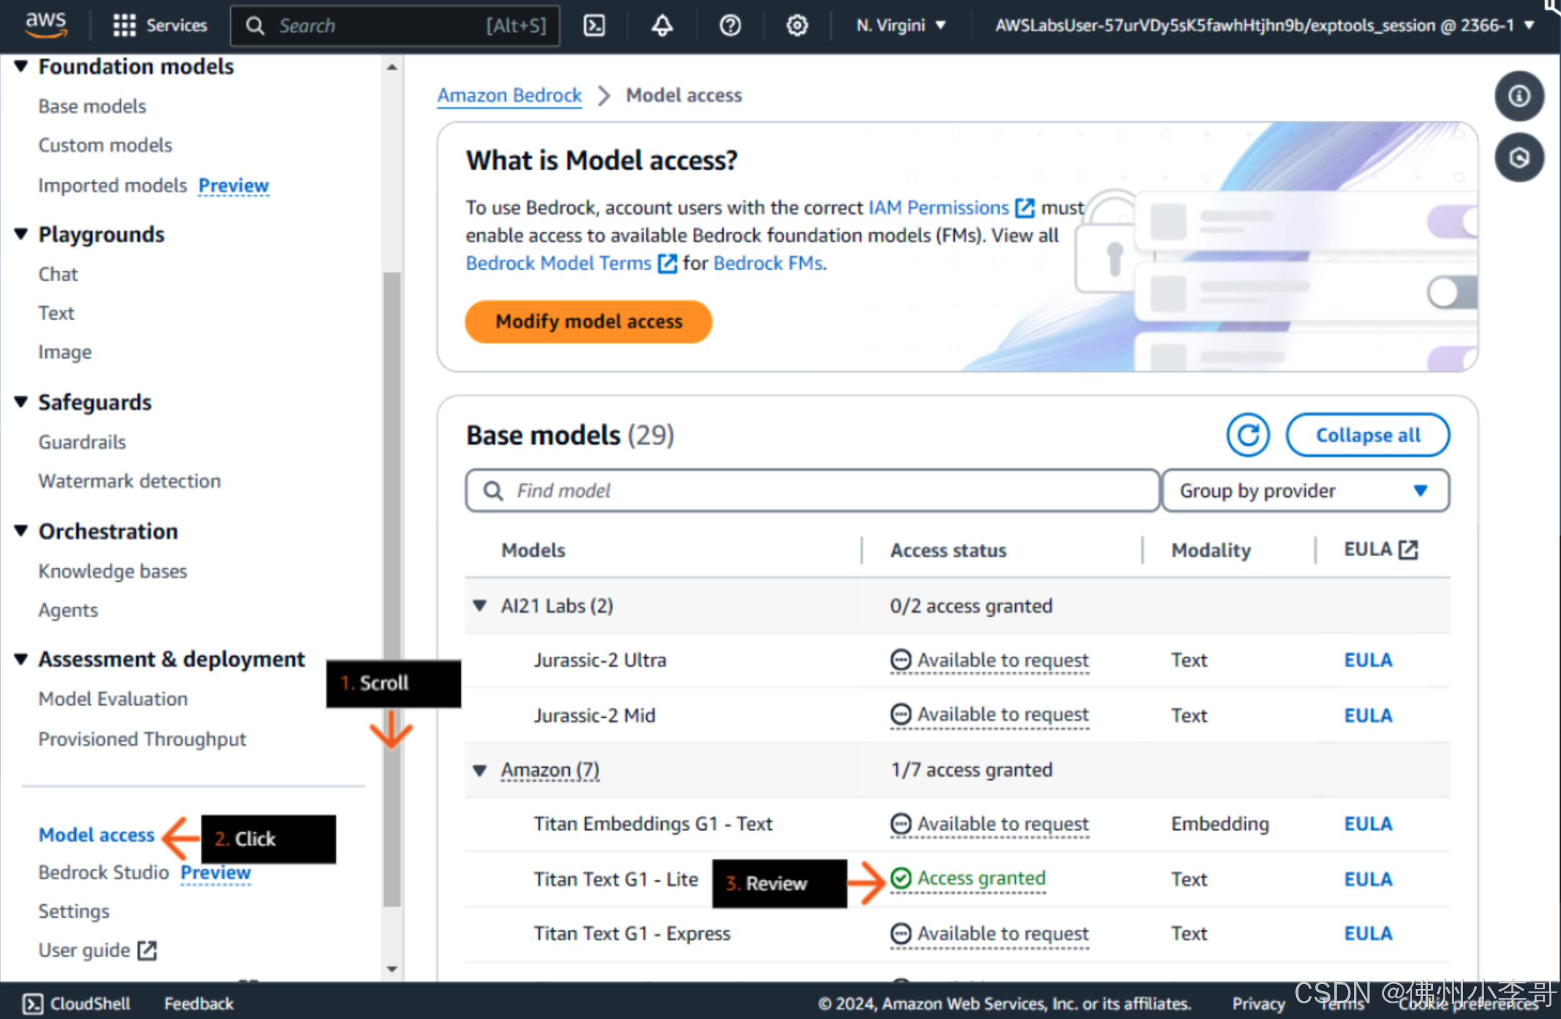Click sidebar scrollbar up arrow
This screenshot has width=1561, height=1019.
(392, 67)
